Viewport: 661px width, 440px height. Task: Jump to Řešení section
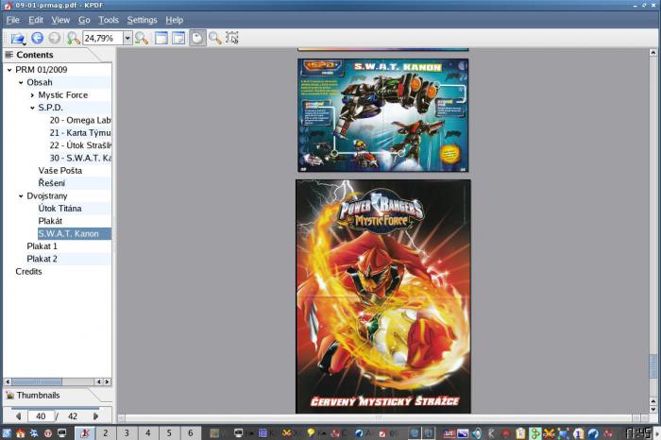point(51,183)
